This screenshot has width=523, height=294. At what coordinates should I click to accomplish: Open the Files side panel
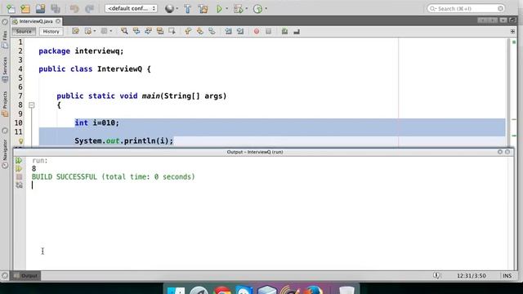[x=5, y=39]
